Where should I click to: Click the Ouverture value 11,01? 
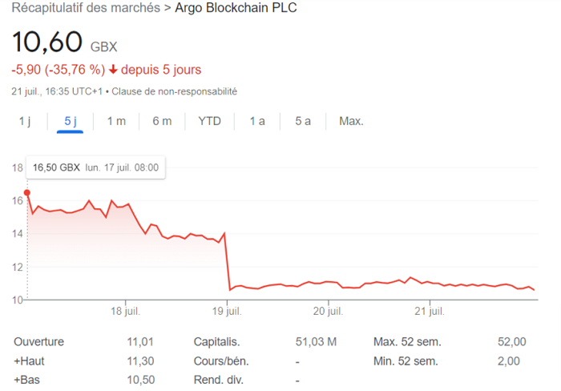point(140,341)
